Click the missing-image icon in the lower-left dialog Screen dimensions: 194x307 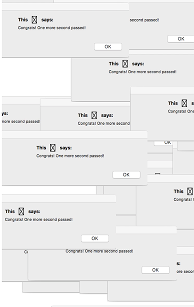(x=21, y=212)
